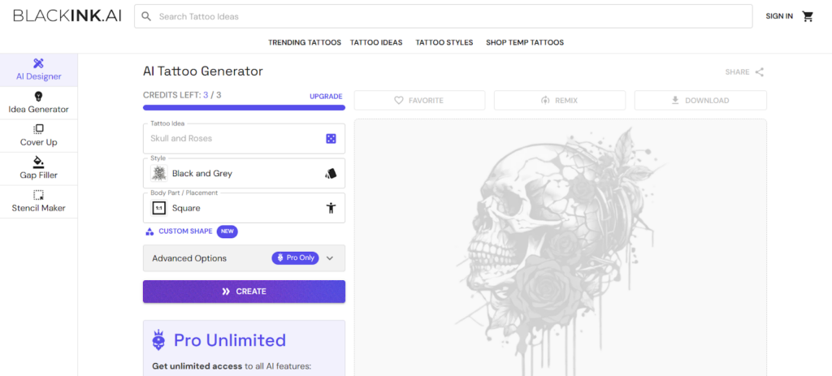This screenshot has width=832, height=376.
Task: Select the AI Designer sidebar tool
Action: click(38, 70)
